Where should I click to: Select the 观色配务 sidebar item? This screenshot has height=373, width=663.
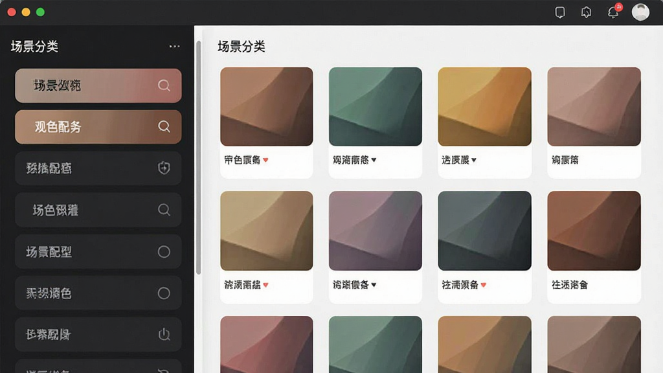[98, 127]
